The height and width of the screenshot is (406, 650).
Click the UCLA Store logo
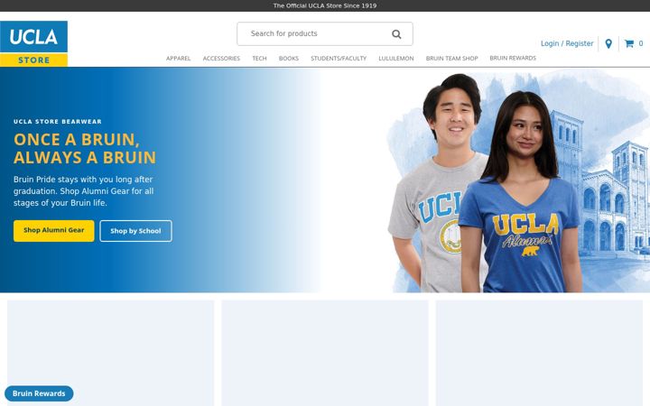pyautogui.click(x=33, y=43)
